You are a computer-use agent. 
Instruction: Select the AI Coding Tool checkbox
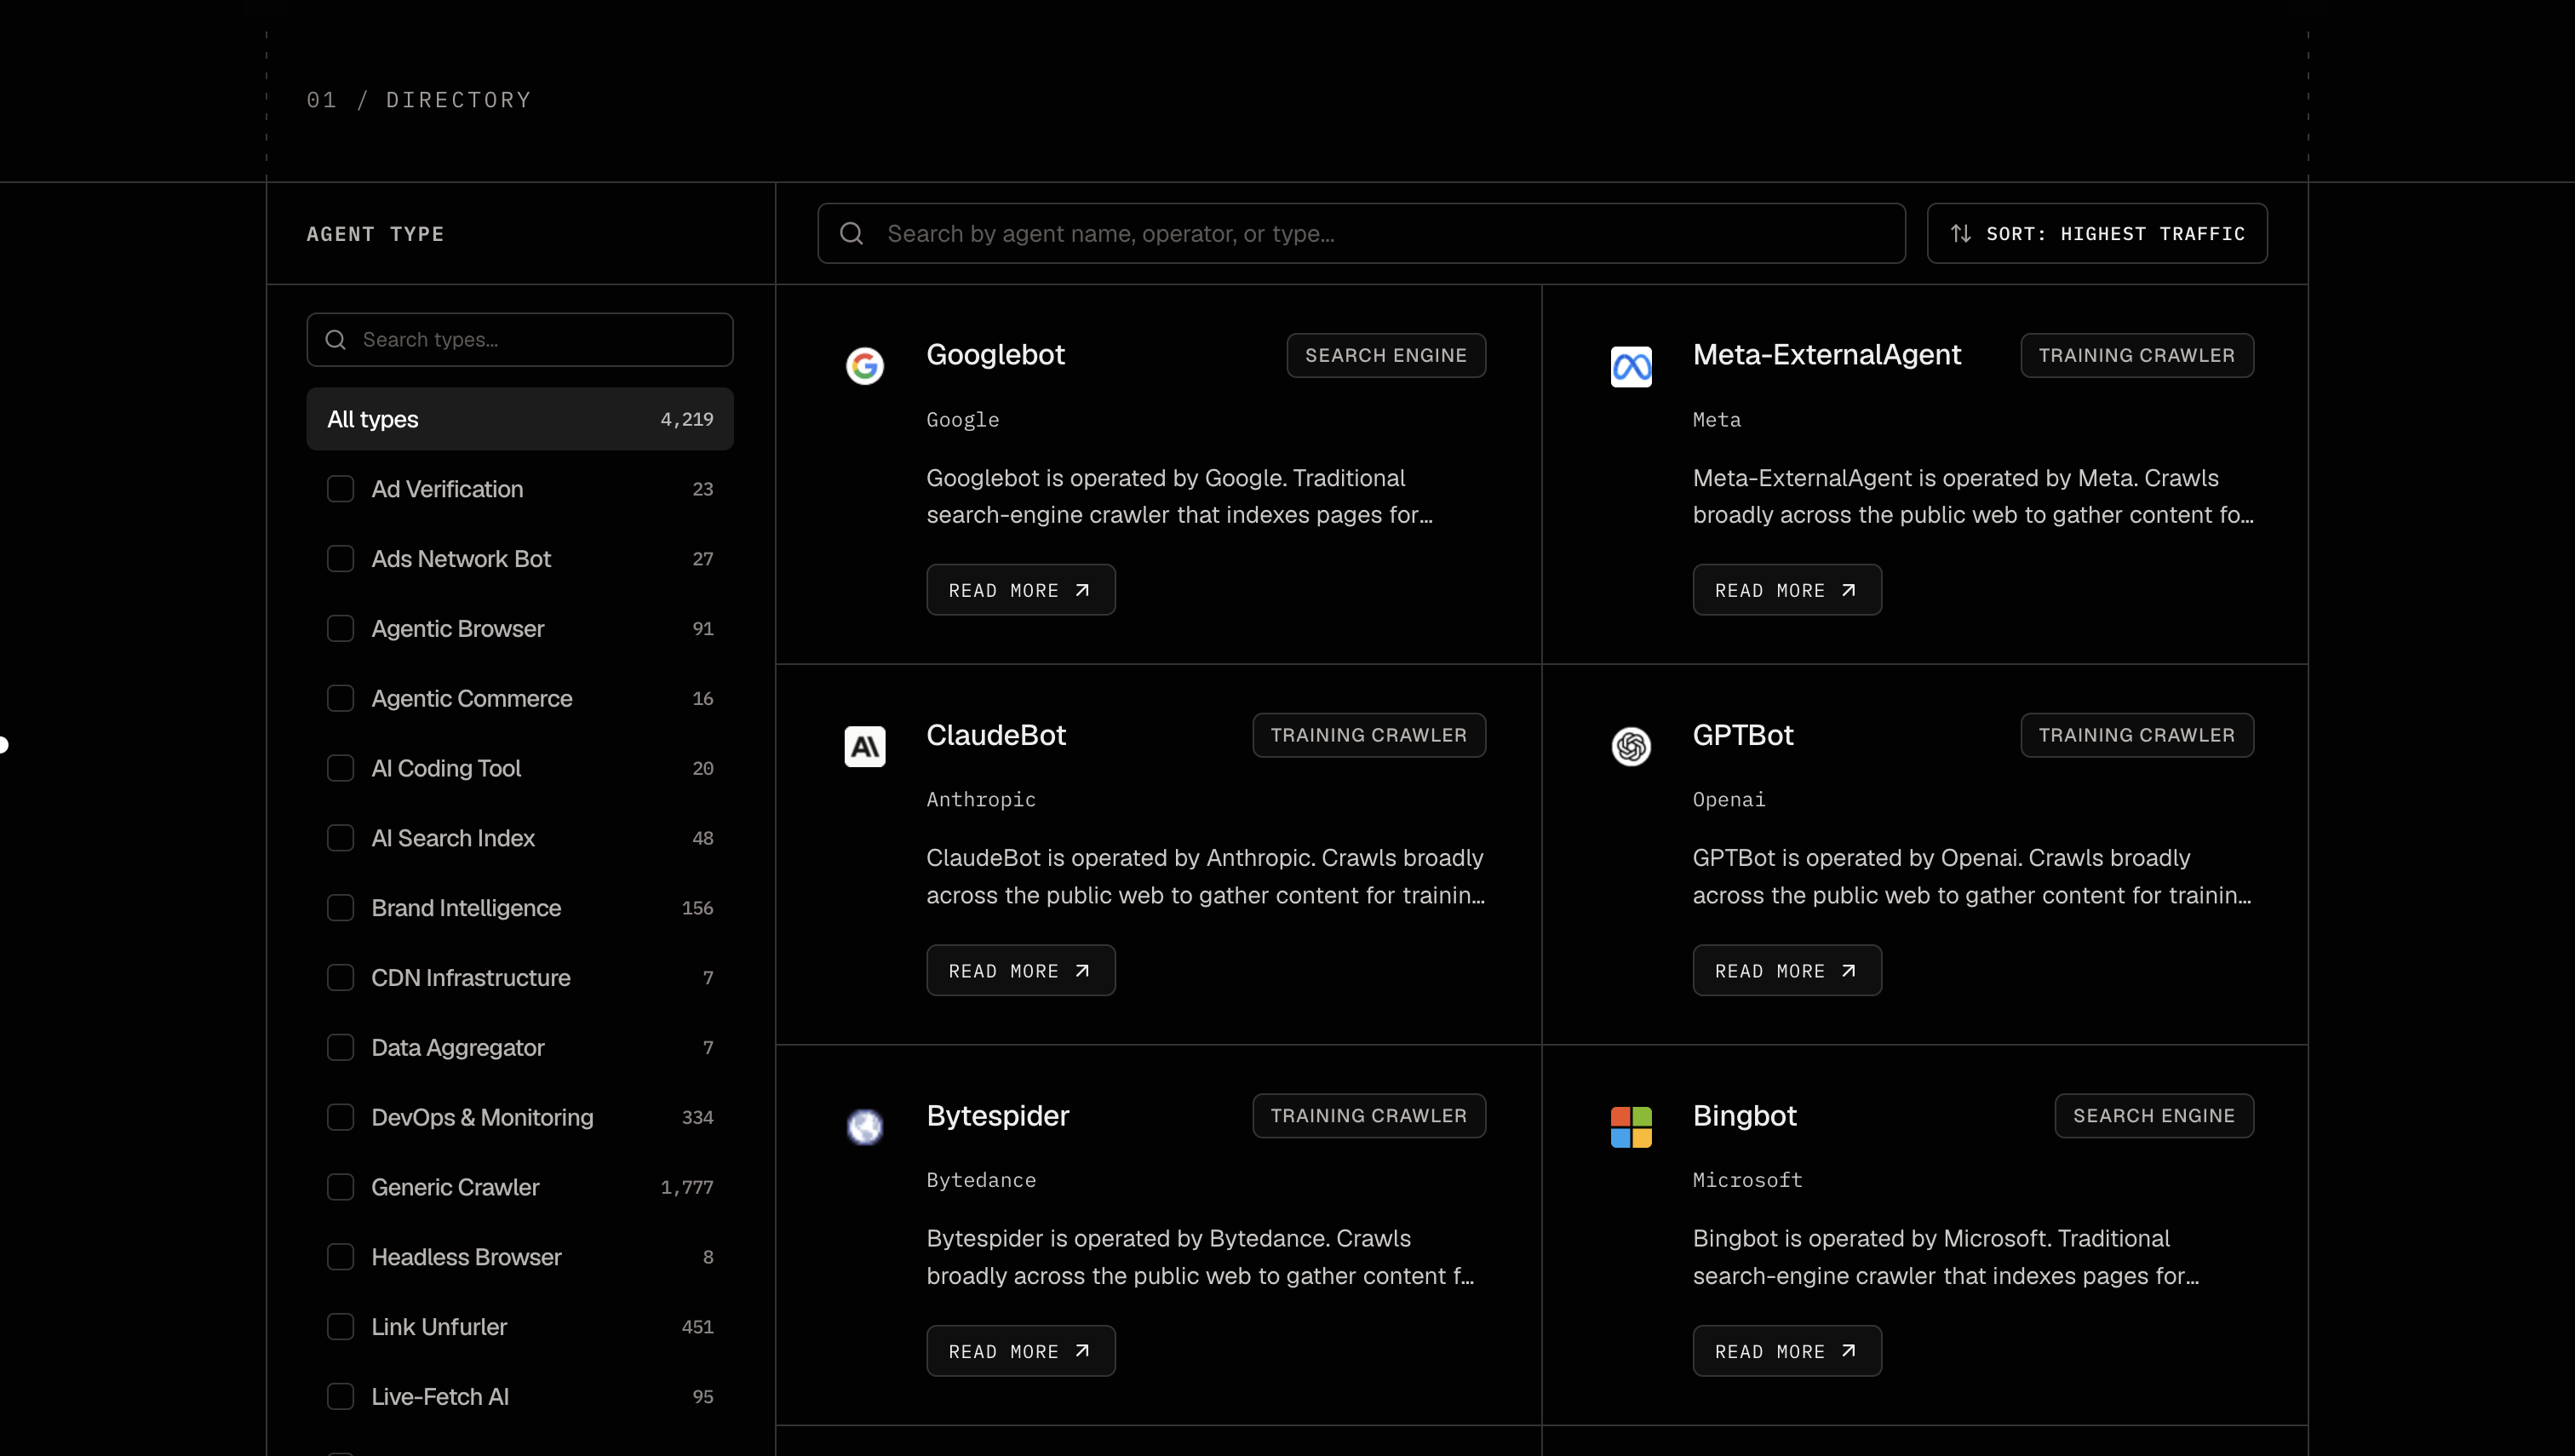340,768
